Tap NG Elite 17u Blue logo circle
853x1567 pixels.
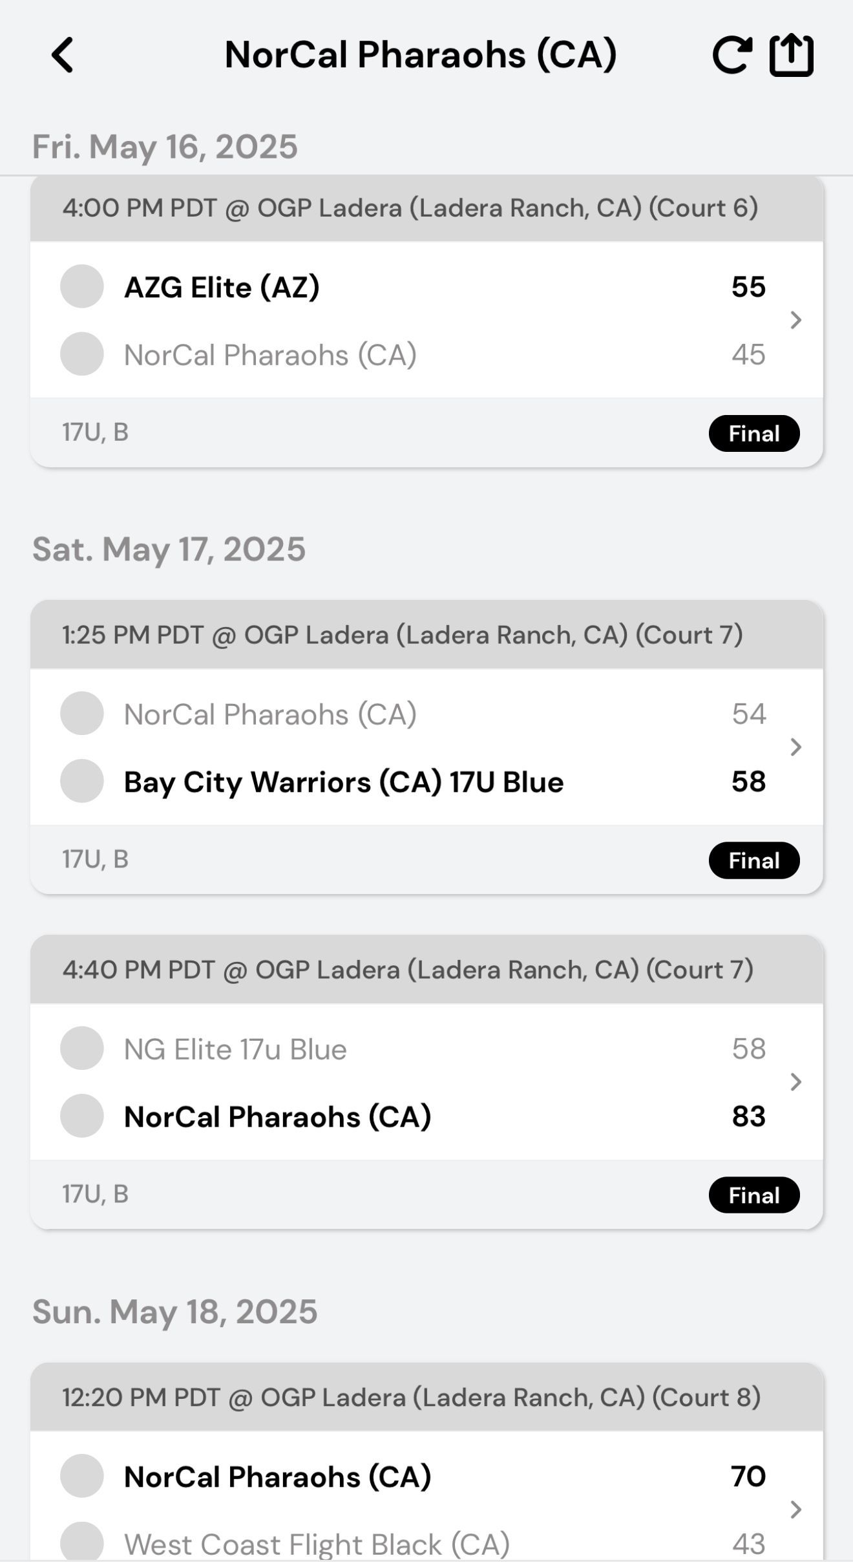coord(82,1048)
